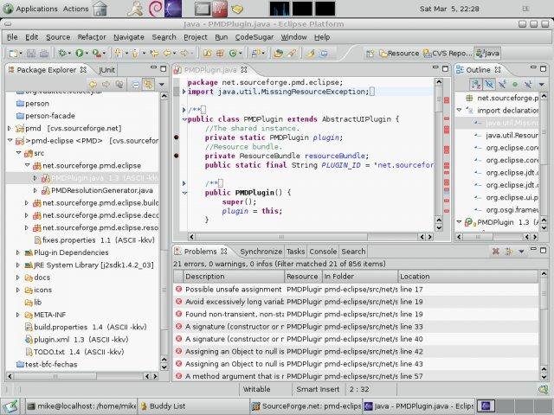Open the Navigate menu
Image resolution: width=554 pixels, height=415 pixels.
(x=129, y=37)
